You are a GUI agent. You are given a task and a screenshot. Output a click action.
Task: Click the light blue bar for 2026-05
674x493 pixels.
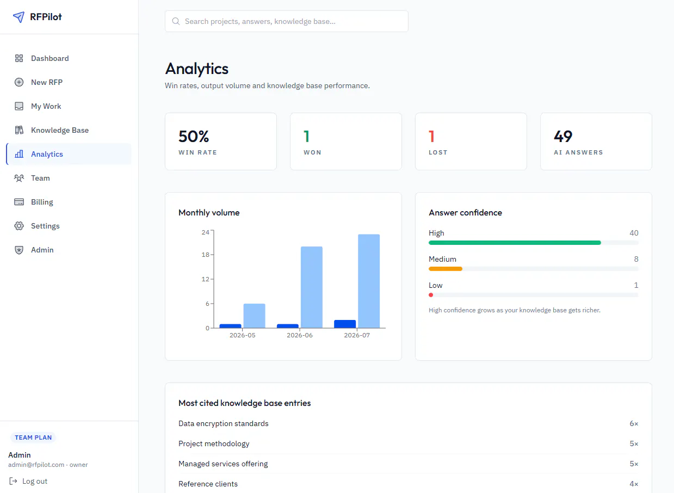(x=254, y=316)
